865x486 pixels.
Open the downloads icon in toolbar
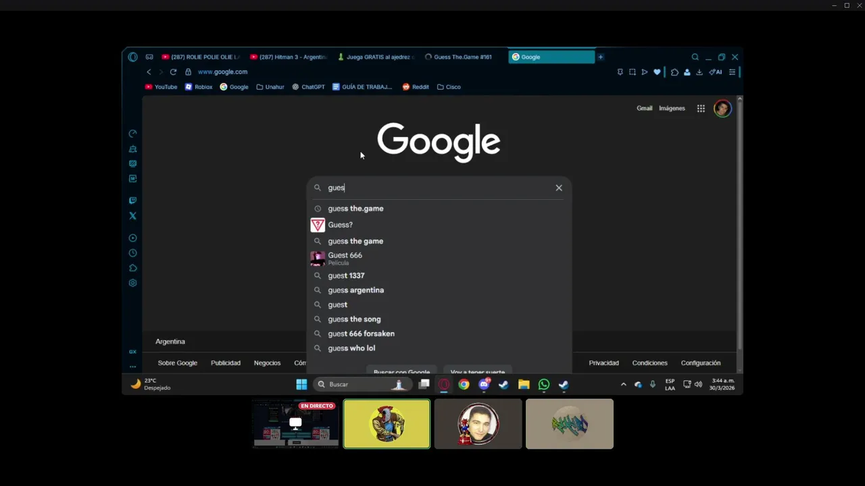(699, 72)
